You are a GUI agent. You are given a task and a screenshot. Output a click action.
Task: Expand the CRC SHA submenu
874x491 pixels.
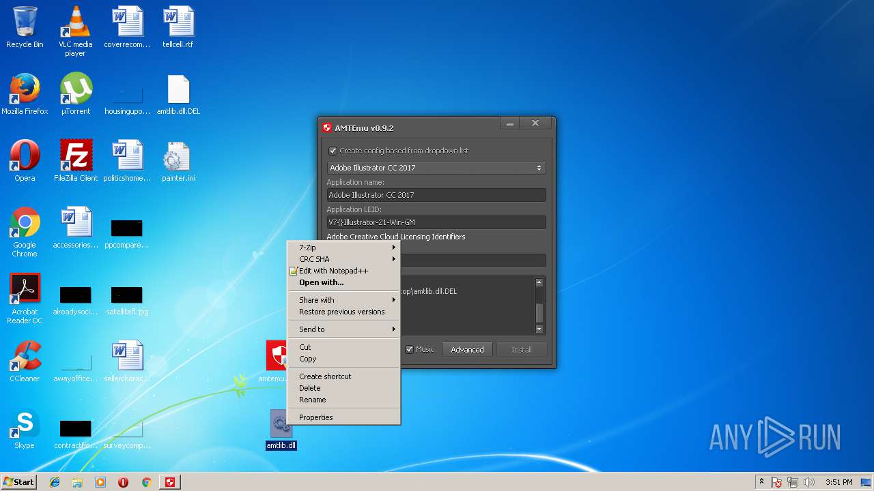click(x=344, y=259)
